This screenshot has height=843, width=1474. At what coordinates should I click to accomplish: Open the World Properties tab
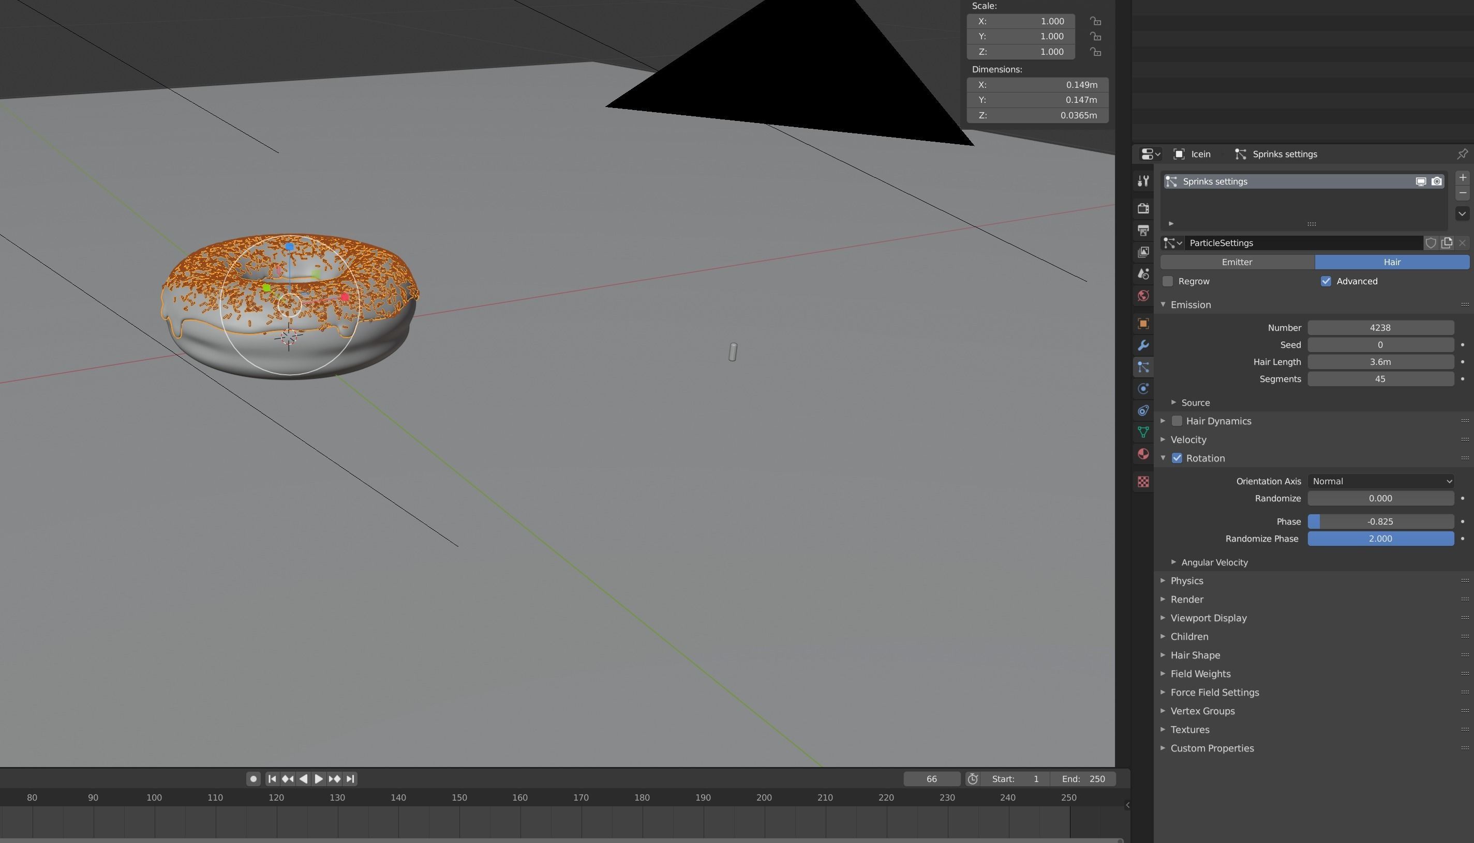pos(1142,295)
